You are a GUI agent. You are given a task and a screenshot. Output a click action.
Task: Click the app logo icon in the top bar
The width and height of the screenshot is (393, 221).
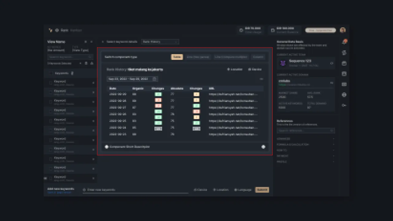pyautogui.click(x=50, y=30)
